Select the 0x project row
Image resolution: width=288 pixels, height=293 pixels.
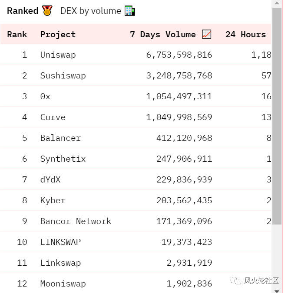tap(45, 96)
